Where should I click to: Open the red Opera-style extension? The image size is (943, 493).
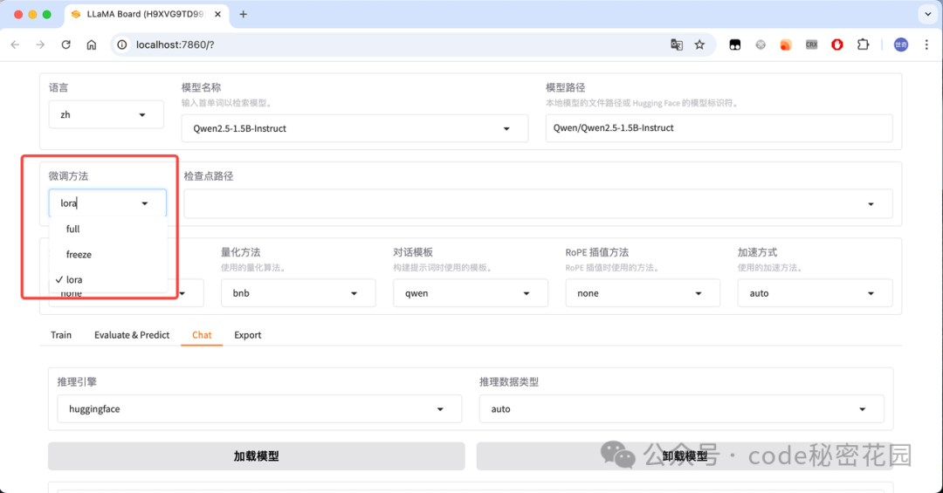click(x=837, y=45)
